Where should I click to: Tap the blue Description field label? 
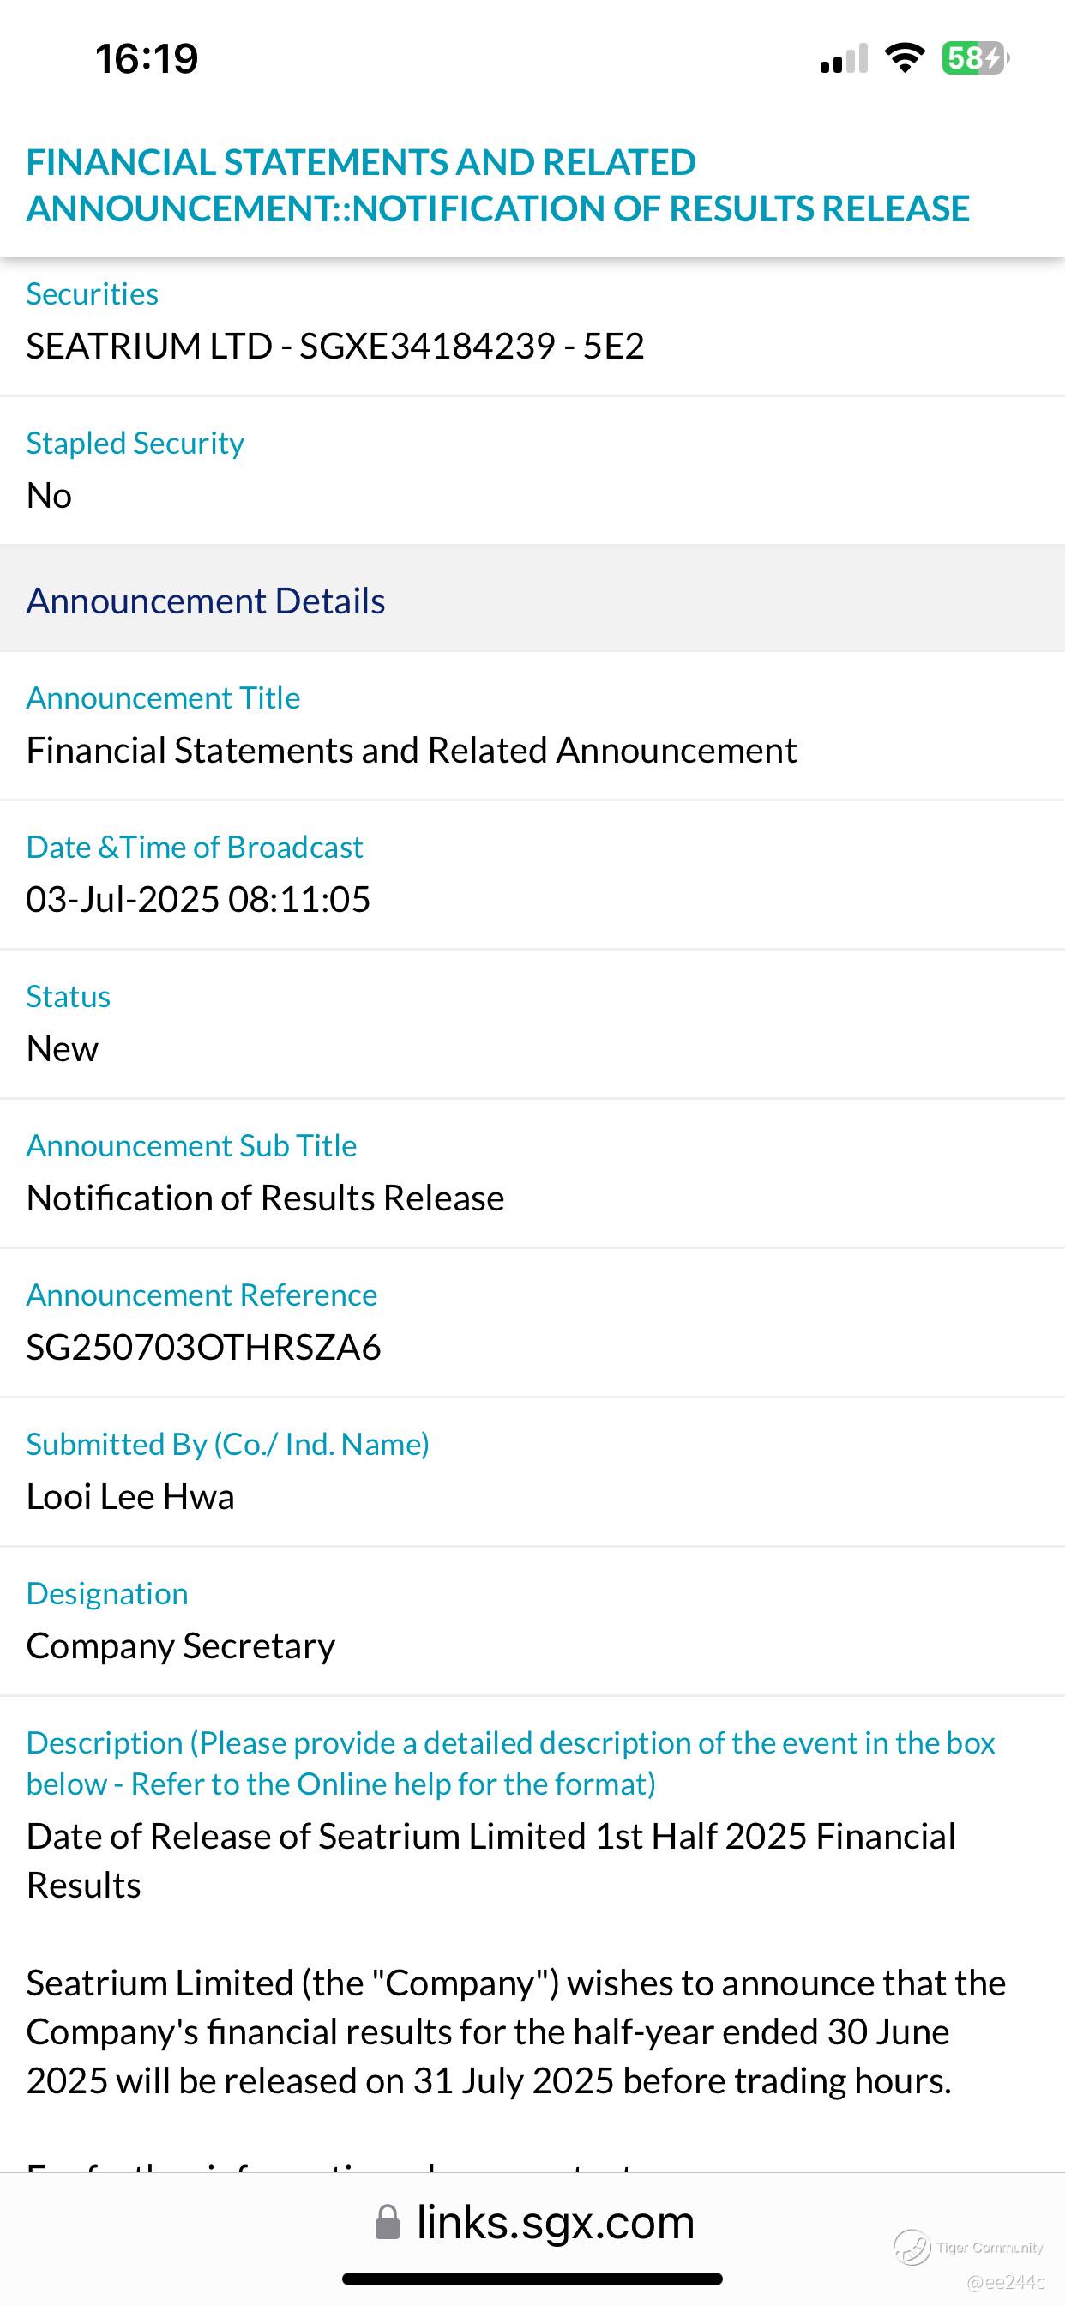(x=510, y=1763)
